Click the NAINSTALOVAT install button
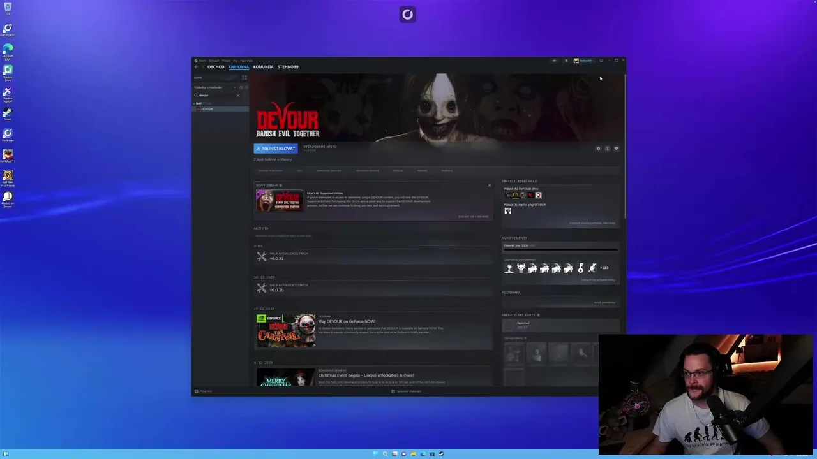Image resolution: width=817 pixels, height=459 pixels. coord(276,149)
